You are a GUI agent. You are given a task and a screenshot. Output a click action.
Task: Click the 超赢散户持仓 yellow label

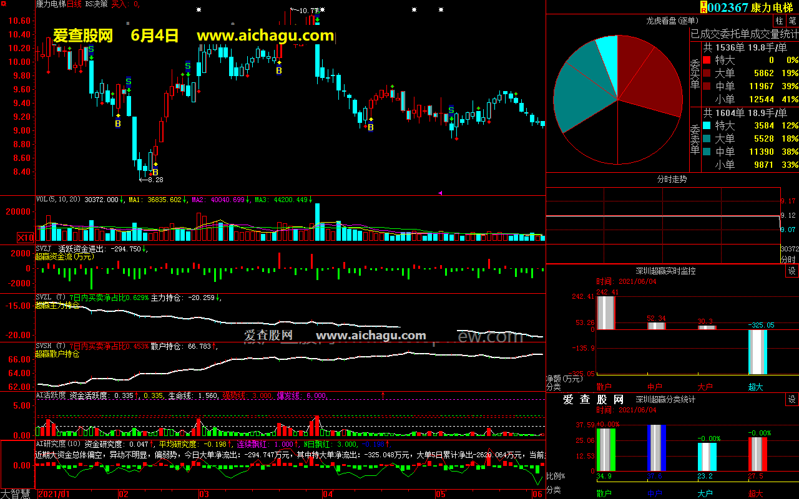[x=57, y=354]
